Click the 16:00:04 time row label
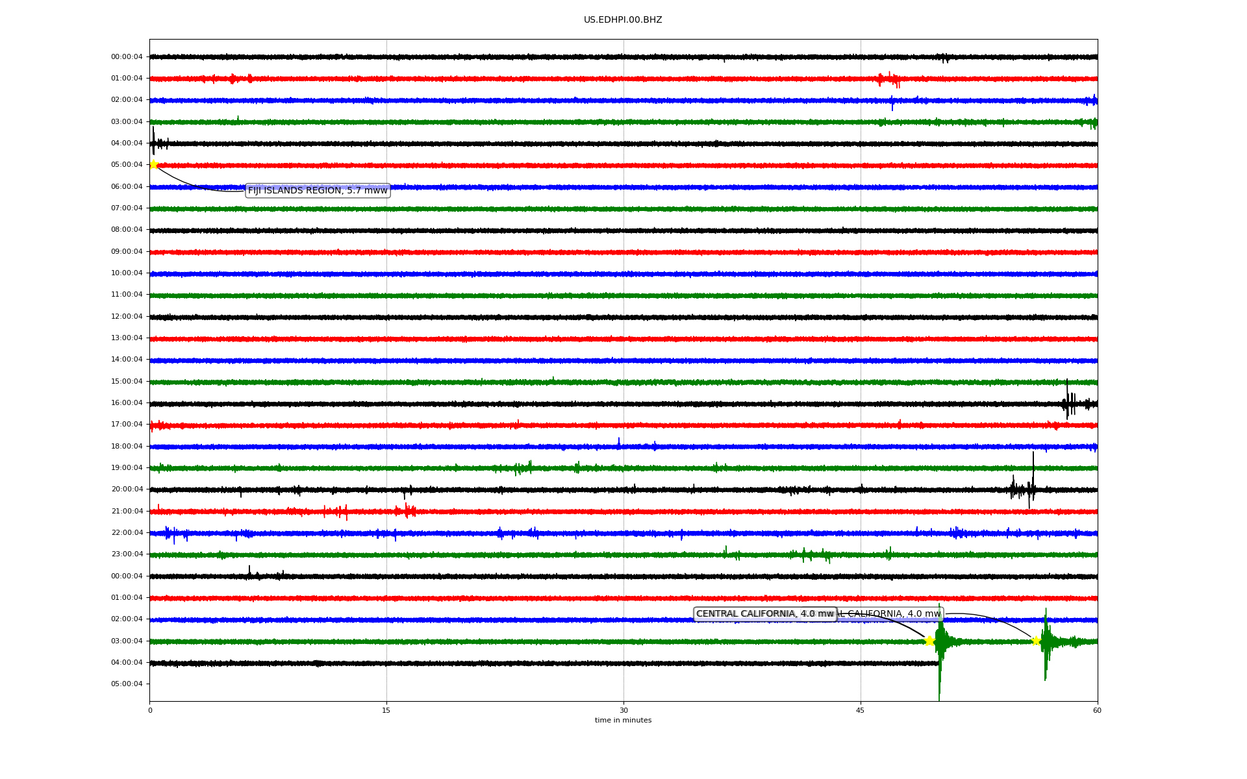The width and height of the screenshot is (1247, 779). pyautogui.click(x=127, y=402)
